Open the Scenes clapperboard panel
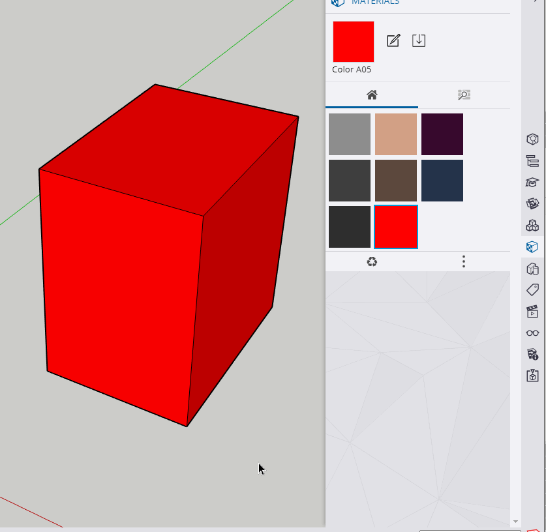The height and width of the screenshot is (532, 546). coord(532,312)
